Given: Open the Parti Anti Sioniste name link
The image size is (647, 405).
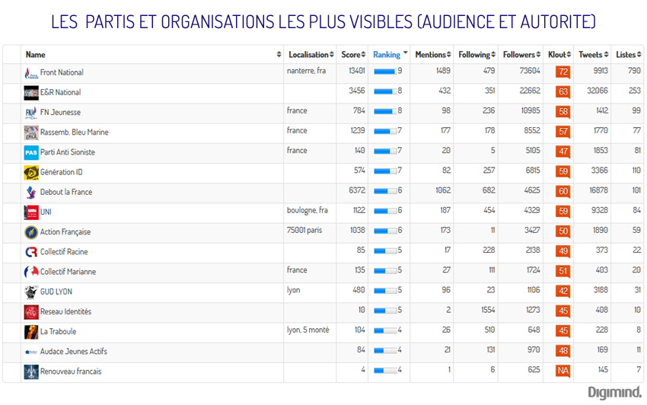Looking at the screenshot, I should pyautogui.click(x=67, y=152).
